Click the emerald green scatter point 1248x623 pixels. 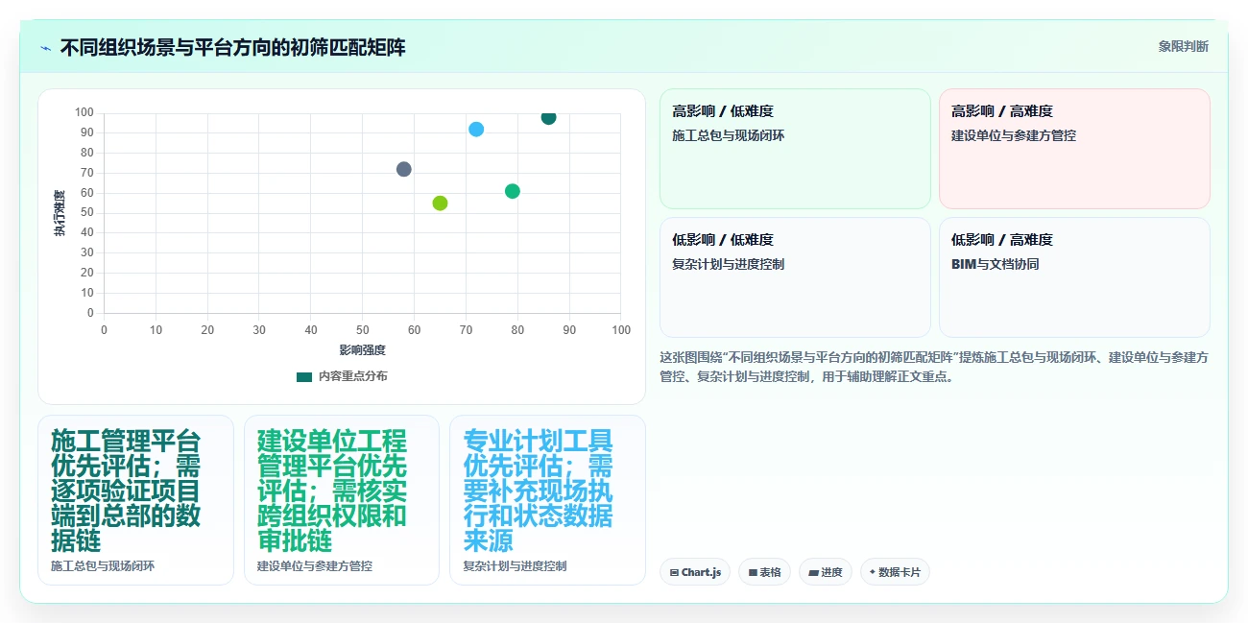pos(512,191)
